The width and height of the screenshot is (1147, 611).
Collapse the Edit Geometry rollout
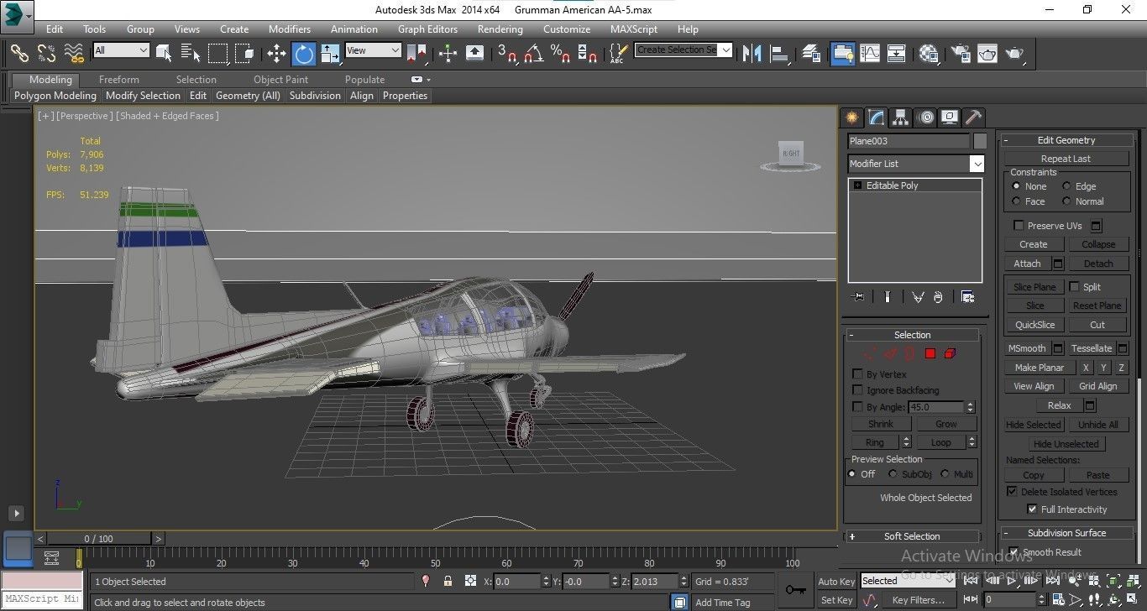tap(1066, 140)
